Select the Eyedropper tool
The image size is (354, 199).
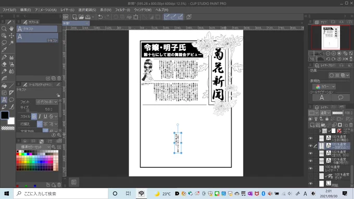[4, 49]
